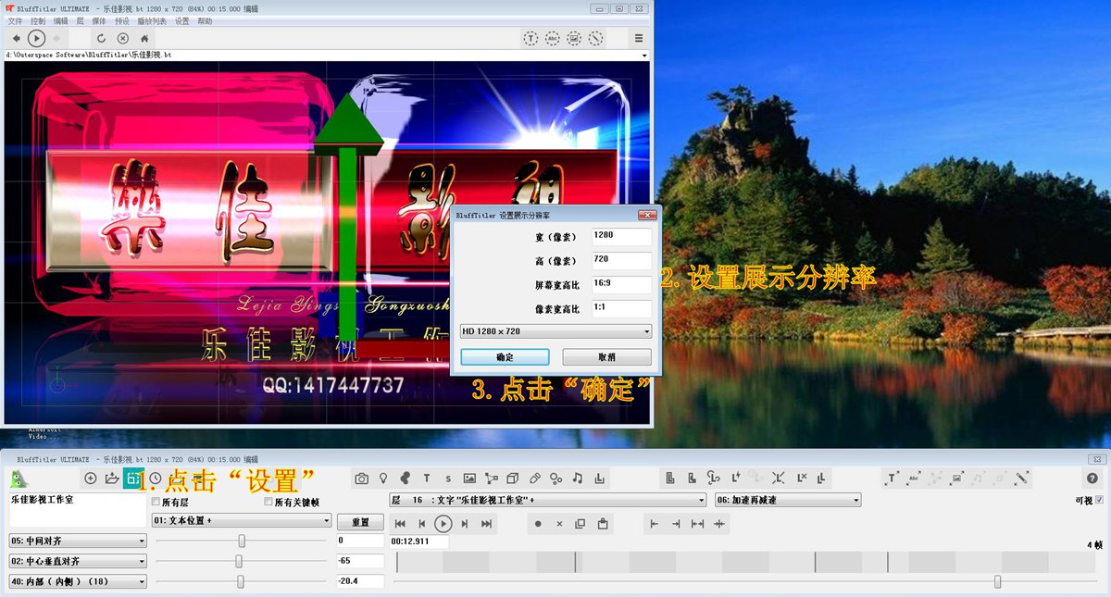Click 确定 in the resolution dialog

(505, 357)
